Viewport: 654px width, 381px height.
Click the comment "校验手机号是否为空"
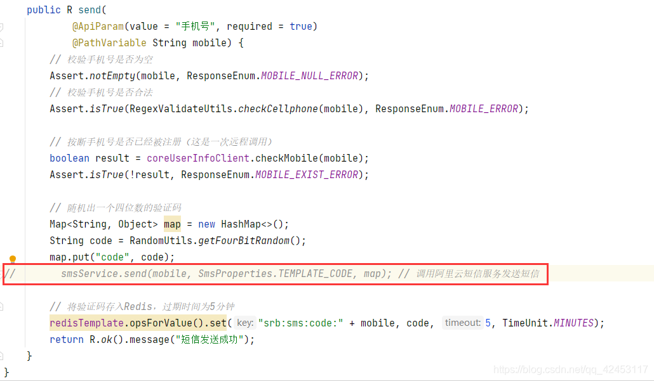pos(110,60)
